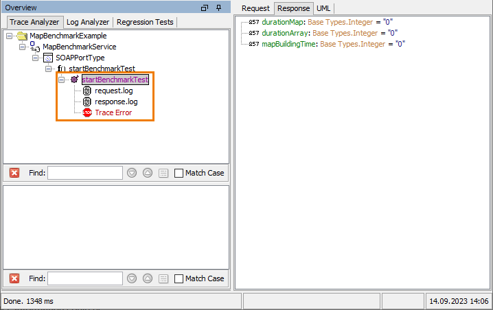Switch to the Log Analyzer tab

(87, 22)
